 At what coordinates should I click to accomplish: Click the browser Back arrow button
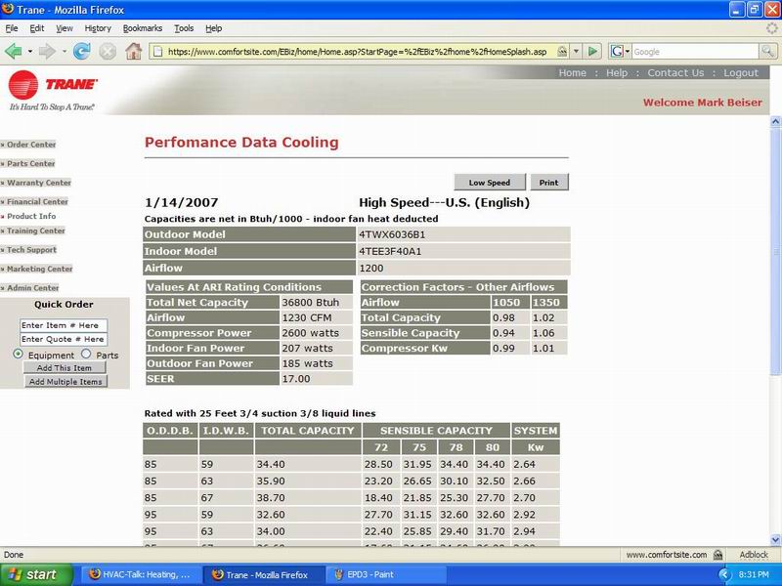click(14, 51)
